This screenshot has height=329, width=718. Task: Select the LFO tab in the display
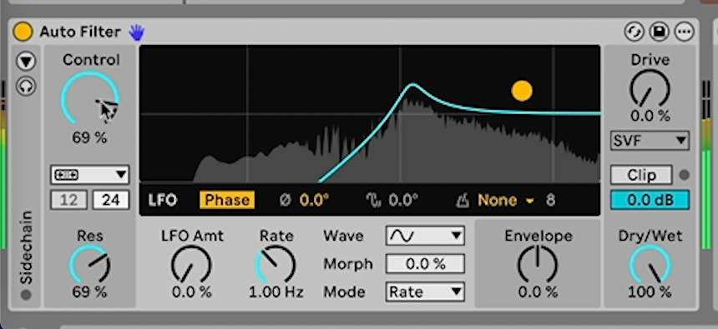point(163,200)
